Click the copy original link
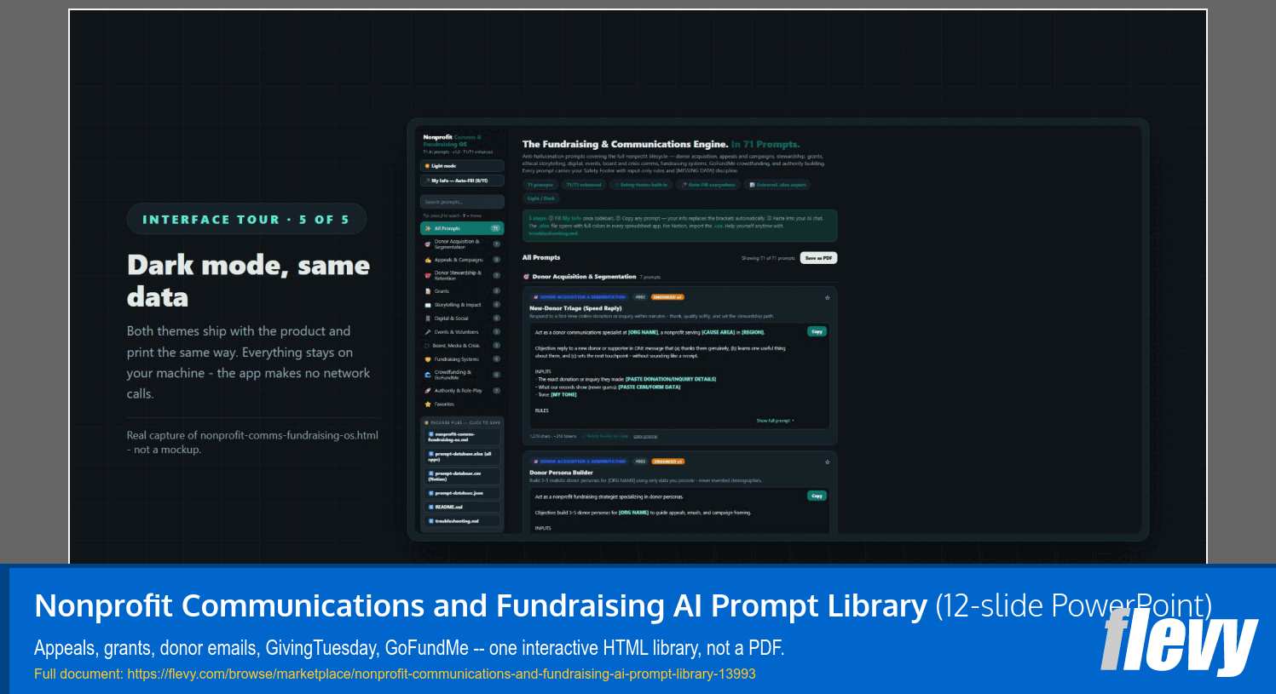Screen dimensions: 1276x694 tap(645, 436)
